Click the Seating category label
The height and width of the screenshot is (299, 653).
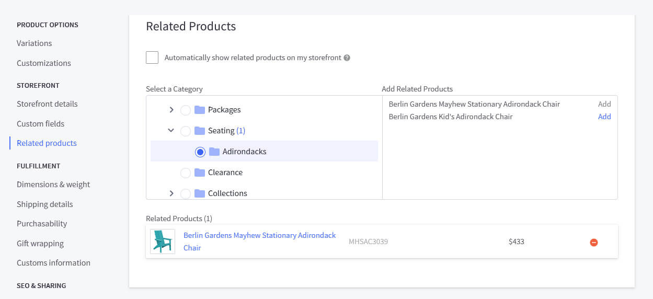(221, 131)
